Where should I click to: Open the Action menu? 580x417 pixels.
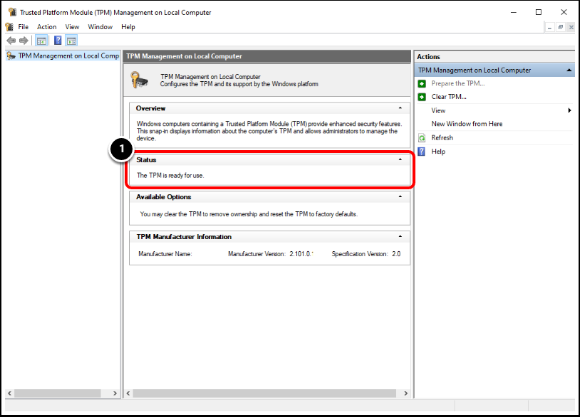[x=46, y=26]
